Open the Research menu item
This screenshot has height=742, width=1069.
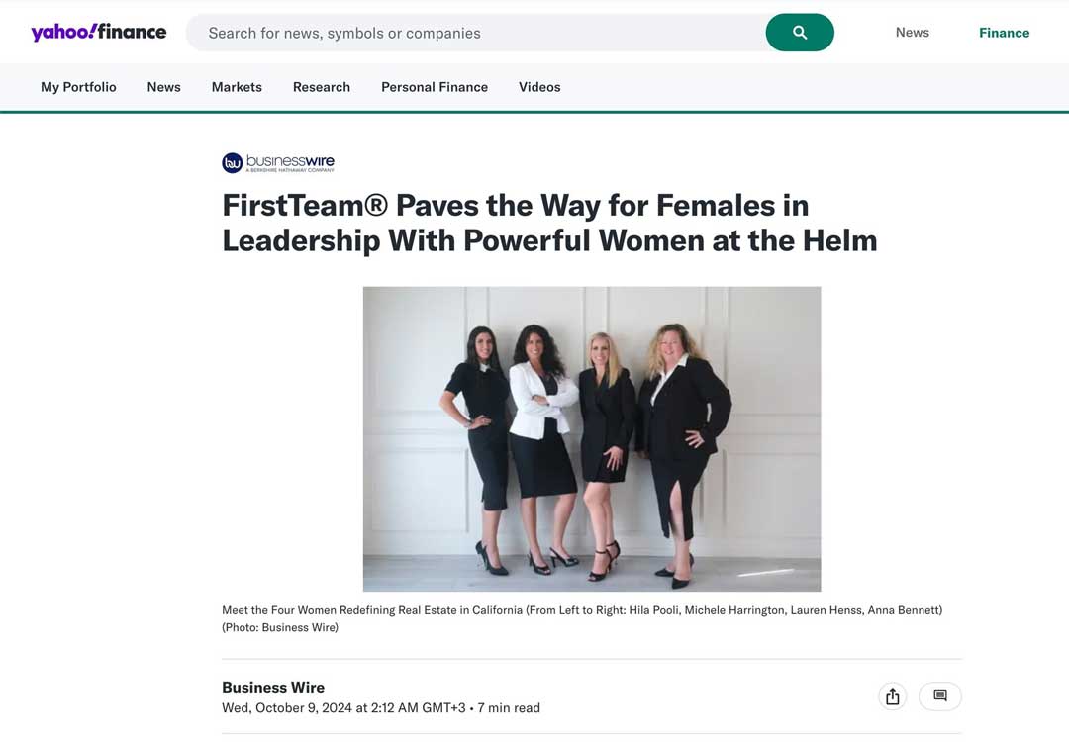(x=321, y=87)
